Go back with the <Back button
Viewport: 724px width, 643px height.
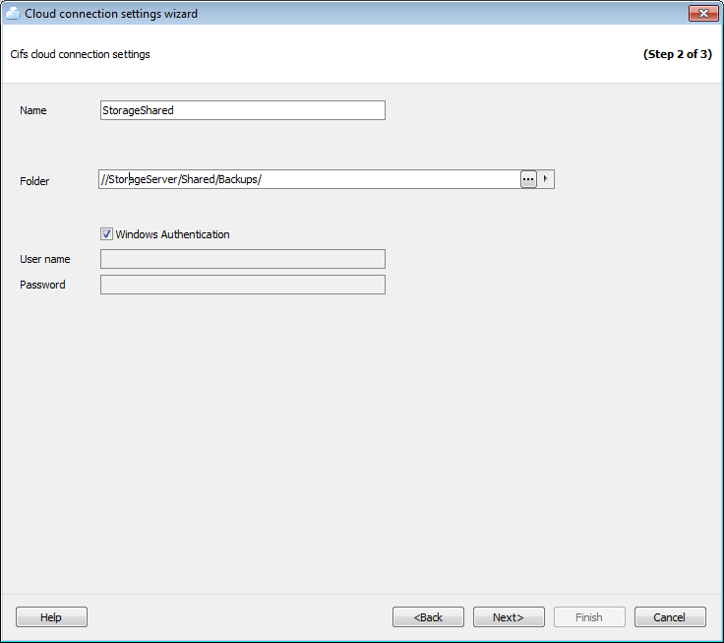(x=428, y=617)
